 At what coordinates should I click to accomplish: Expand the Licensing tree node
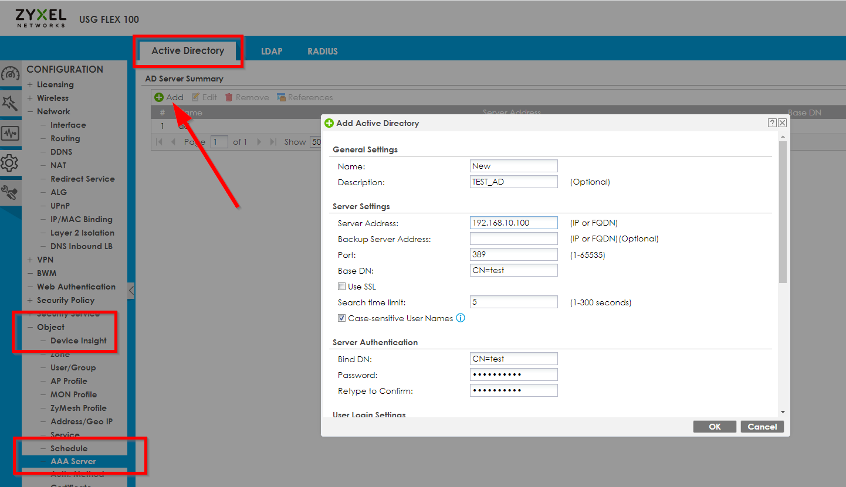[30, 84]
